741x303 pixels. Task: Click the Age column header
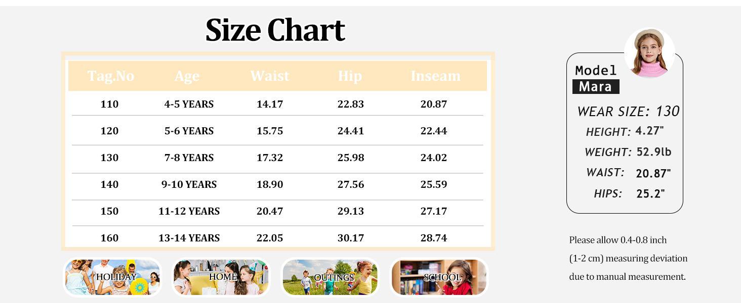[x=187, y=76]
